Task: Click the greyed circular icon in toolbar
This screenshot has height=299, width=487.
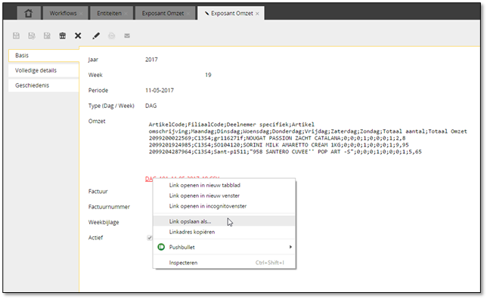Action: (x=111, y=36)
